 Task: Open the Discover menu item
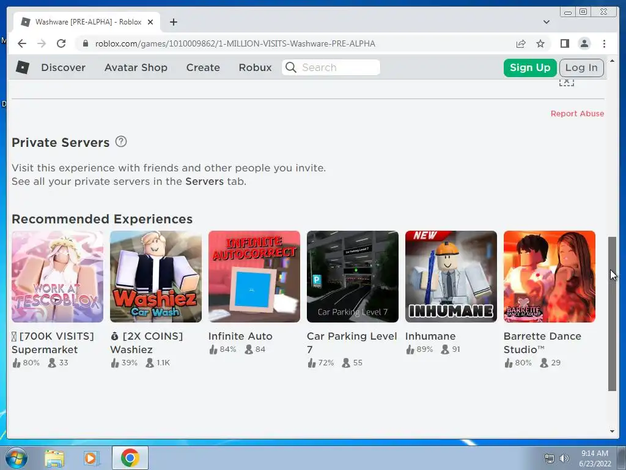pos(63,67)
